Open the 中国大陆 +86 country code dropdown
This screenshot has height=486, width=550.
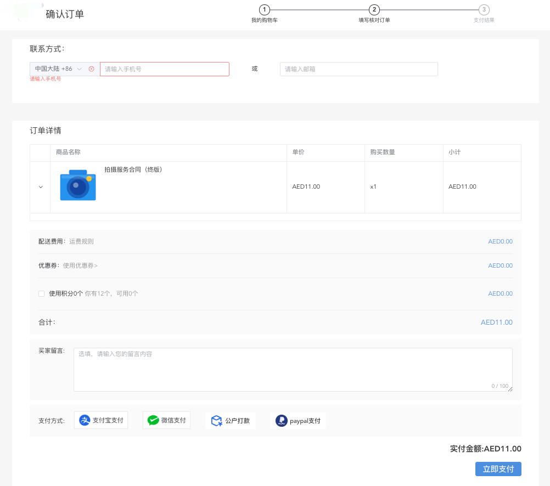click(x=58, y=69)
